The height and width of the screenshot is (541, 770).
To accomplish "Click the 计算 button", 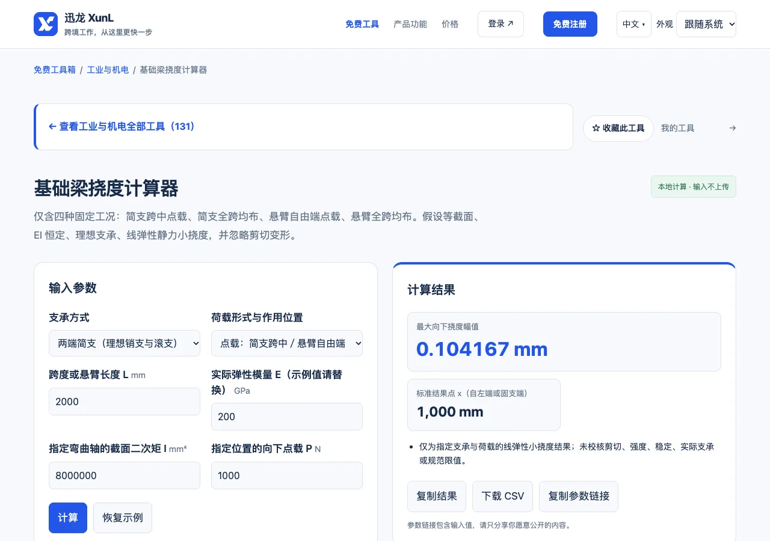I will coord(68,518).
